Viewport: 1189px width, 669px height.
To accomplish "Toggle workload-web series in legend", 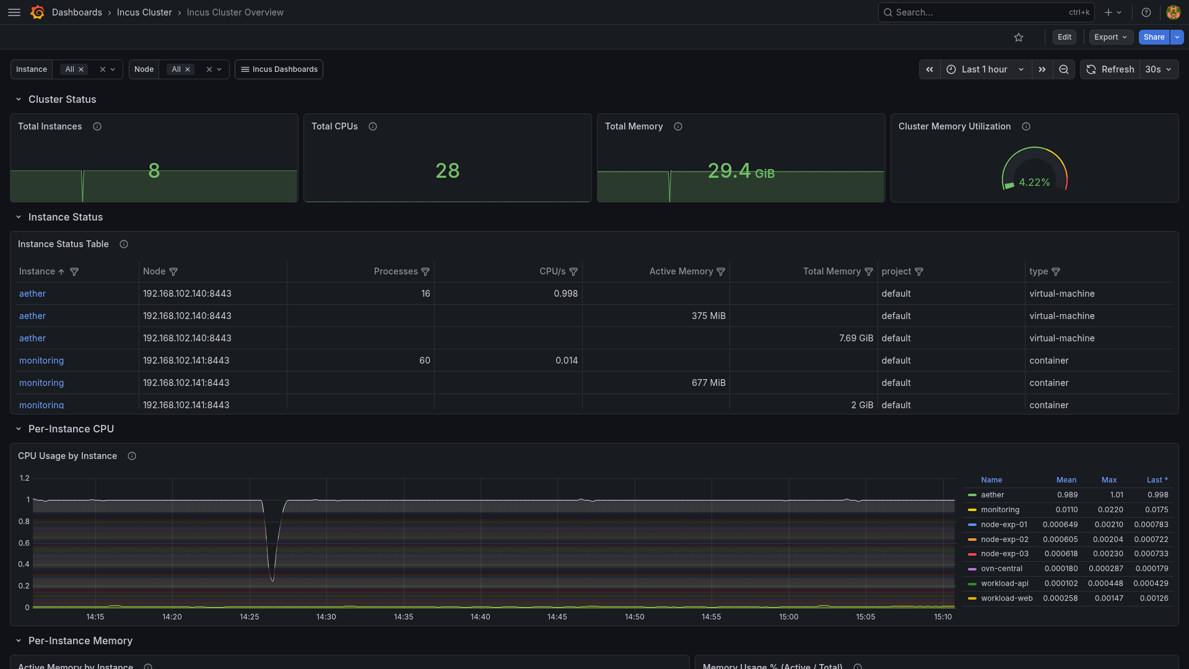I will click(x=1006, y=598).
